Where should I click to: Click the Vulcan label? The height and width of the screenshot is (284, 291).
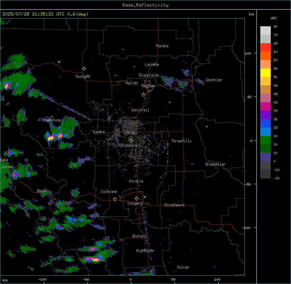[183, 267]
